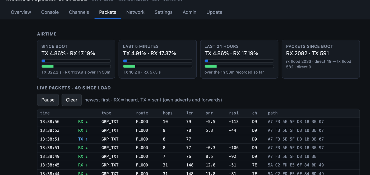Clear the live packets list
This screenshot has width=370, height=175.
[x=72, y=100]
